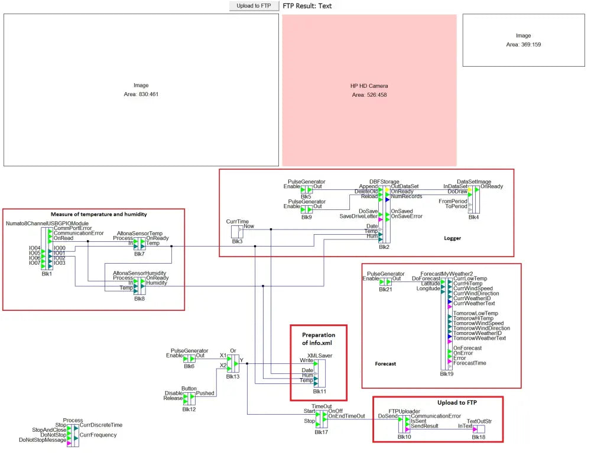Click the FTPUploader block Blk10
591x453 pixels.
pyautogui.click(x=404, y=424)
